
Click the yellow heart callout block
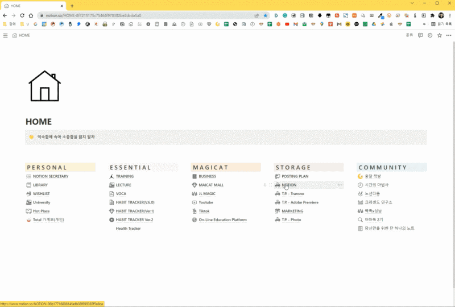226,137
